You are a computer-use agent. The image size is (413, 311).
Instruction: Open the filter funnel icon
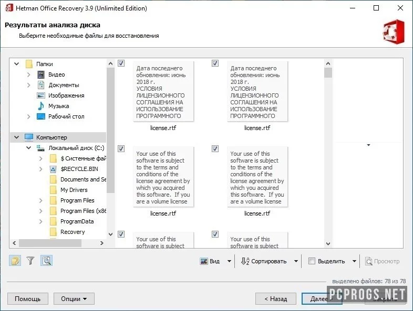pyautogui.click(x=30, y=261)
